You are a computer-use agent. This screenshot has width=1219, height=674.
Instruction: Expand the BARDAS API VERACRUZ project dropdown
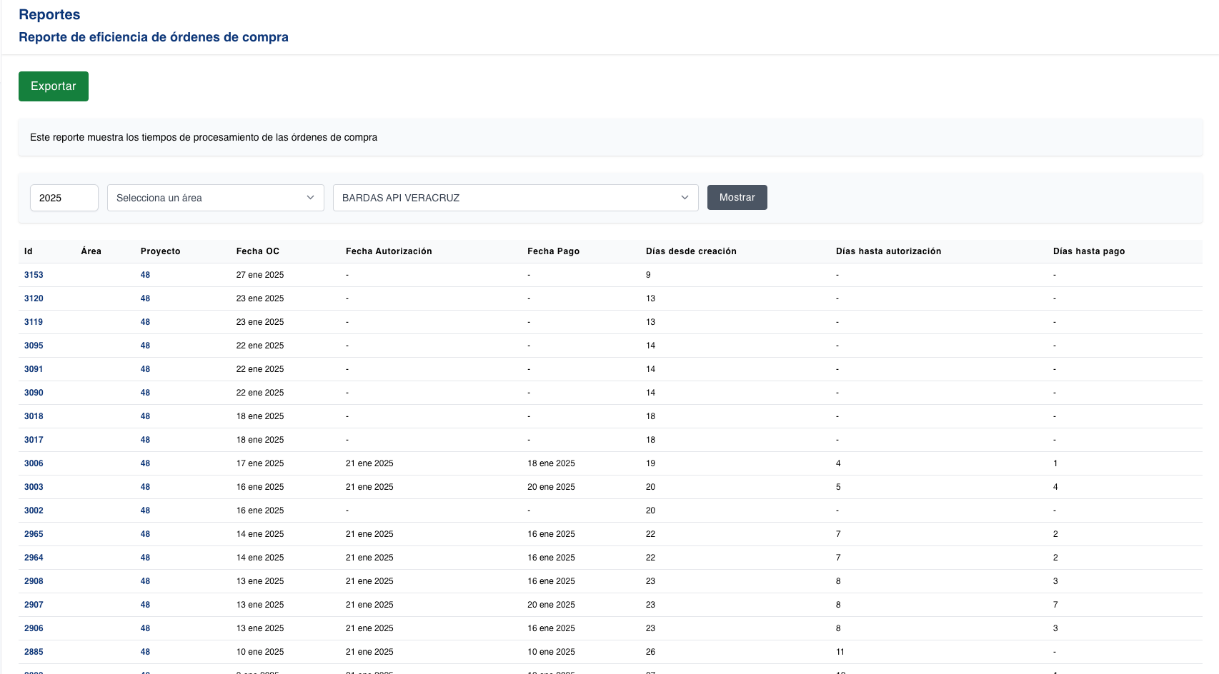pos(515,198)
